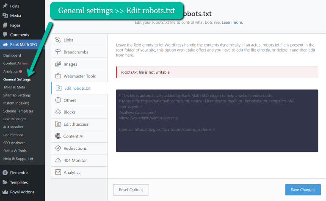Click the Links tab icon

[58, 40]
